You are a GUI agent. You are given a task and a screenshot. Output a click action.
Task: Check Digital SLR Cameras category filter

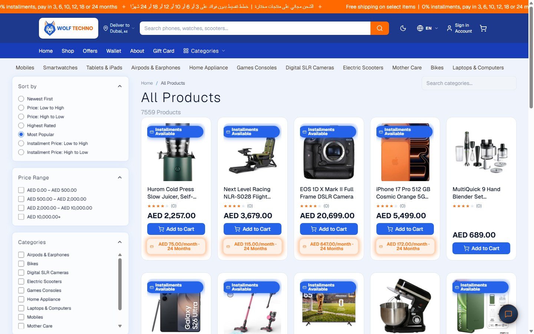point(21,272)
